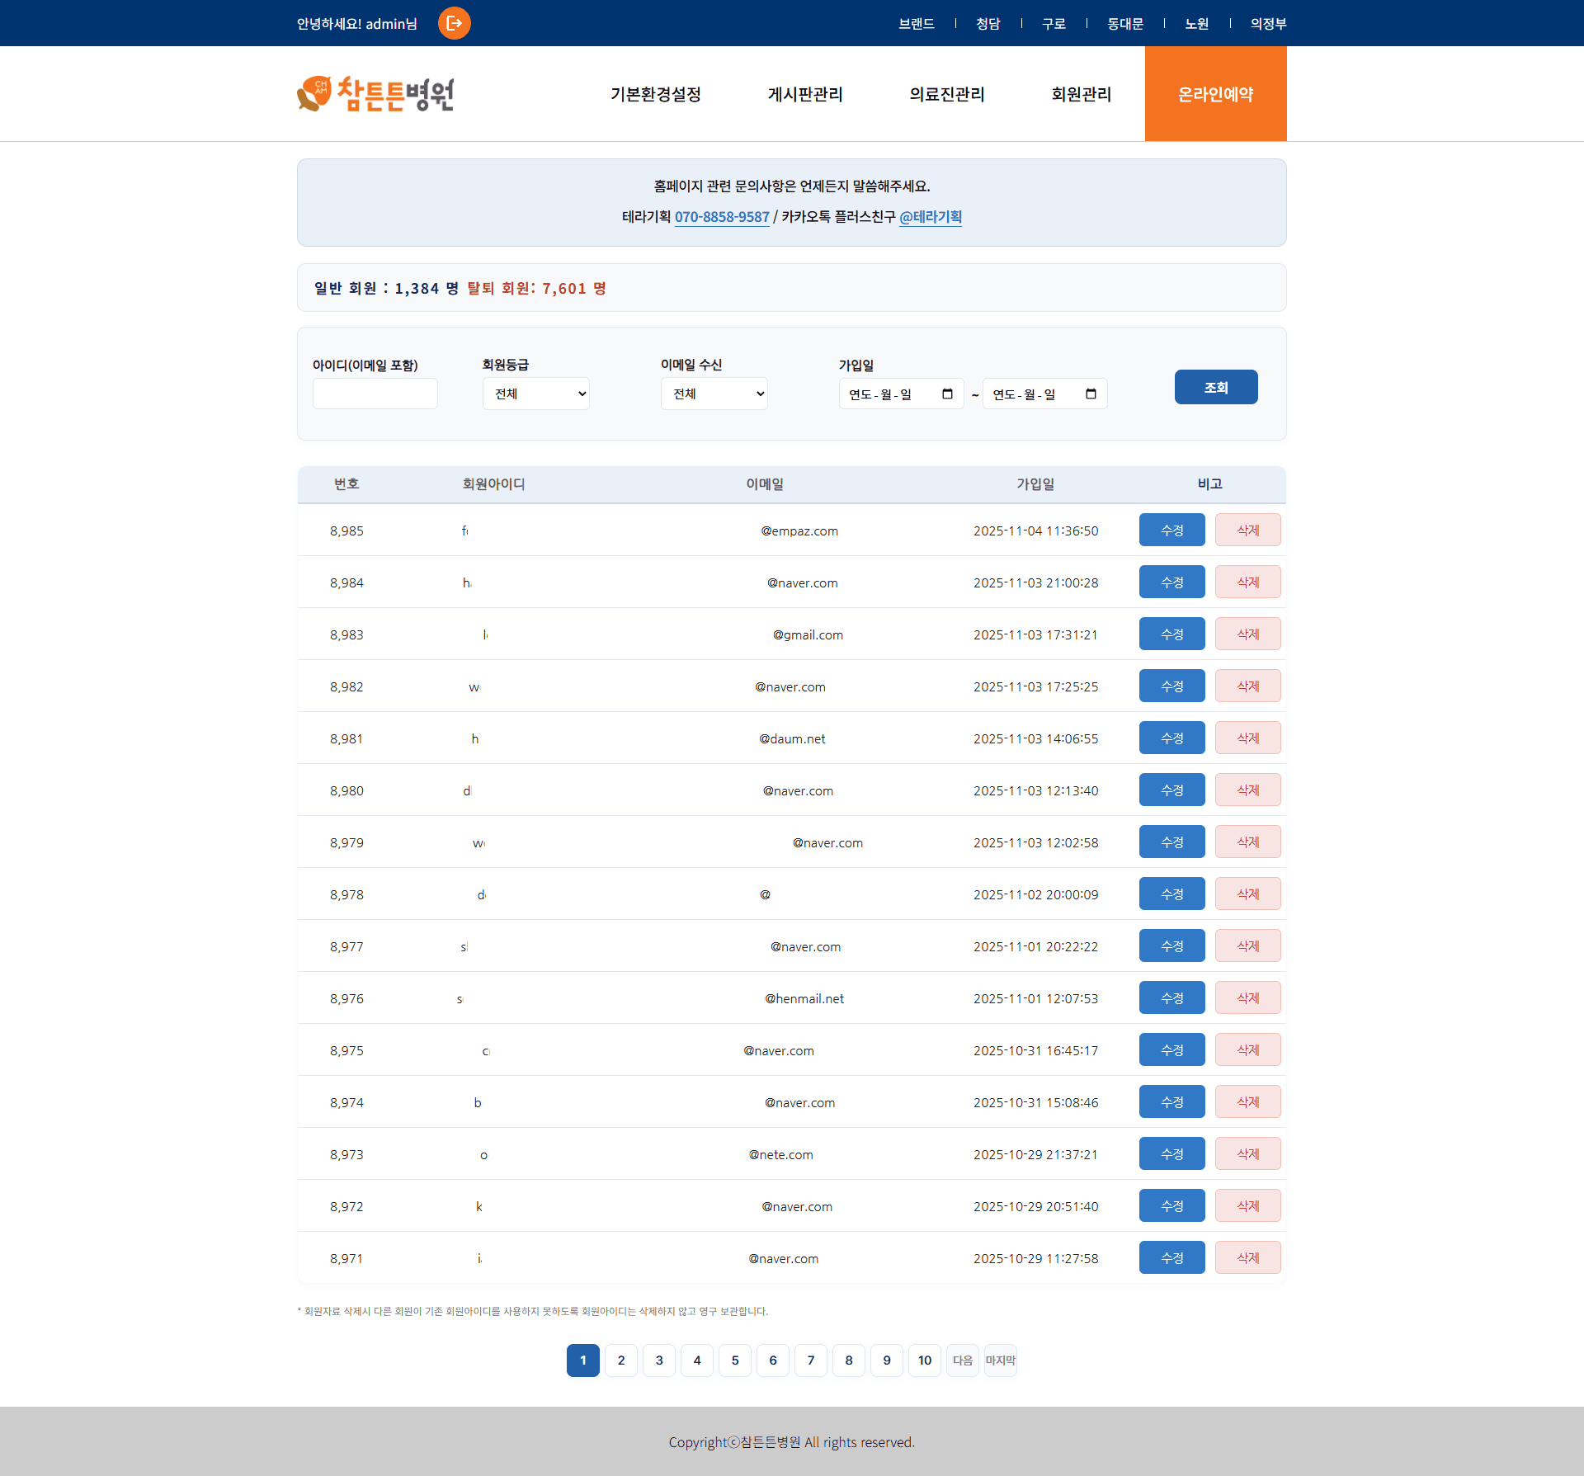Open the @테라기획 KakaoTalk link
The height and width of the screenshot is (1476, 1584).
click(931, 217)
